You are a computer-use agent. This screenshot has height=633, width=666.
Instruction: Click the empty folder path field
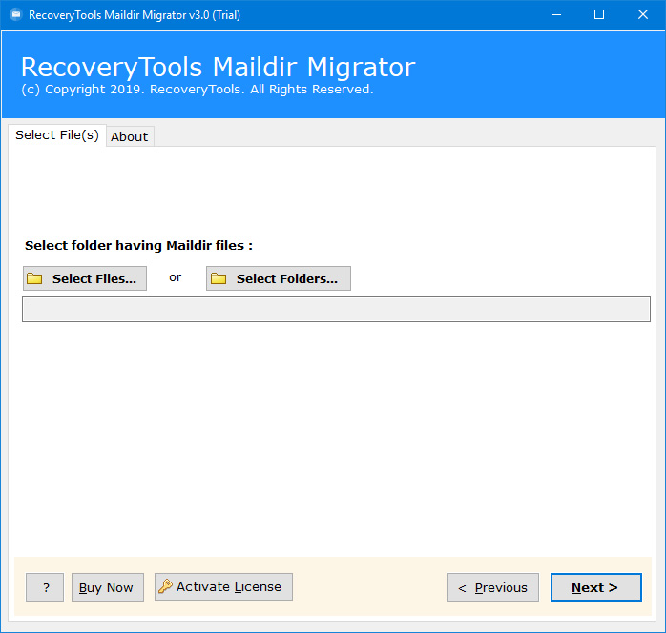336,310
